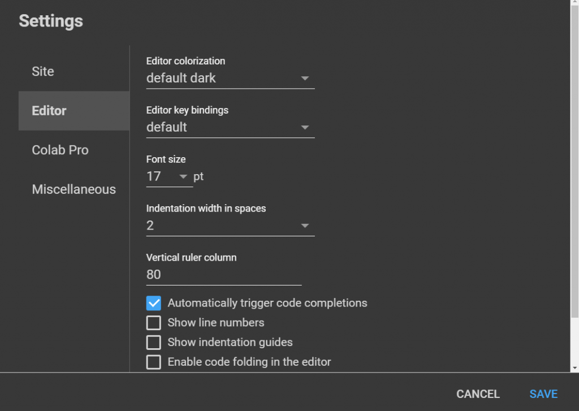Viewport: 579px width, 411px height.
Task: Uncheck Automatically trigger code completions
Action: point(154,303)
